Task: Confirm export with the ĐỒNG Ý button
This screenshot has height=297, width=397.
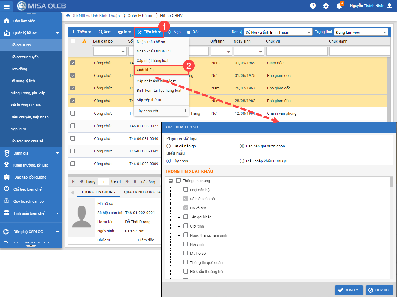Action: [x=349, y=290]
